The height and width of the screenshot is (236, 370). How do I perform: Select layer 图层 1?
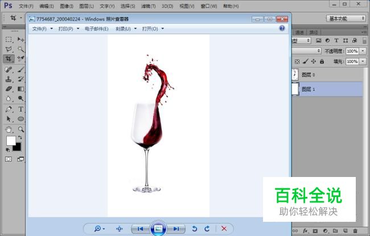327,89
